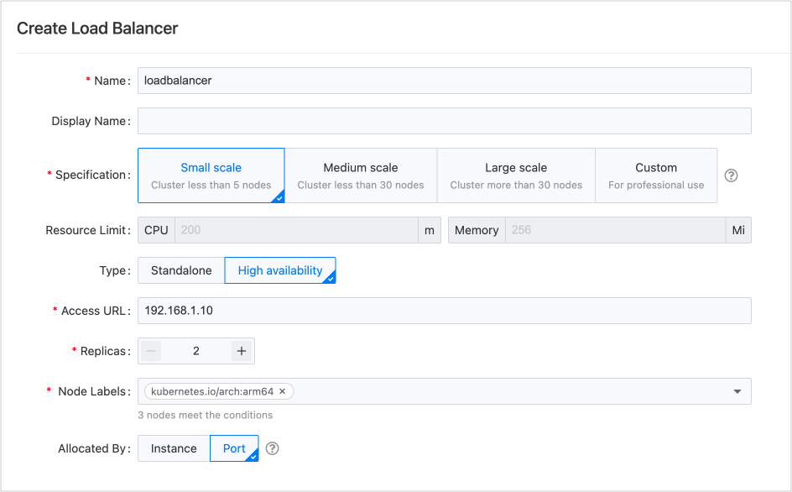Viewport: 792px width, 492px height.
Task: Click the Replicas number value field
Action: tap(196, 351)
